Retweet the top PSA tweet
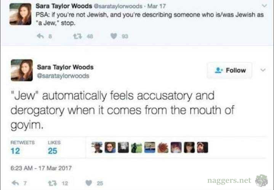Viewport: 274px width, 190px height. tap(77, 36)
